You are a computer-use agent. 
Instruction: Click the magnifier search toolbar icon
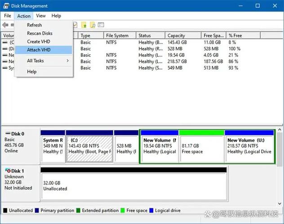coord(93,25)
